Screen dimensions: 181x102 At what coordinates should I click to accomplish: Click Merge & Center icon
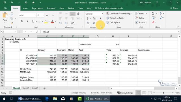[x=78, y=18]
